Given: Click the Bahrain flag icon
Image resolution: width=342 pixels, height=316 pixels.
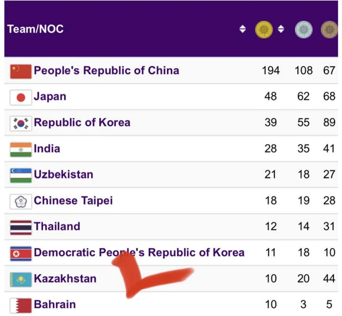Looking at the screenshot, I should point(21,305).
